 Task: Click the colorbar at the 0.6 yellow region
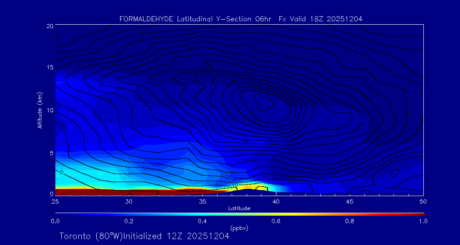276,214
